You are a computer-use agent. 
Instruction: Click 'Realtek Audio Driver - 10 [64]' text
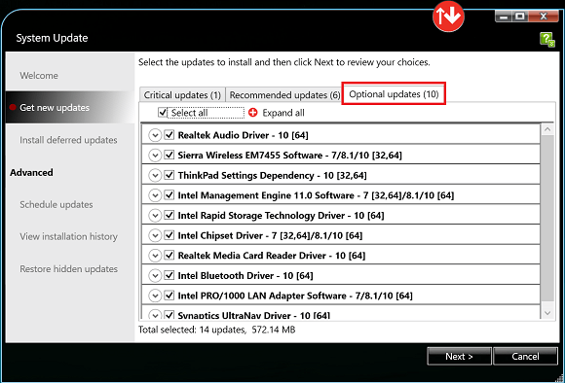244,135
